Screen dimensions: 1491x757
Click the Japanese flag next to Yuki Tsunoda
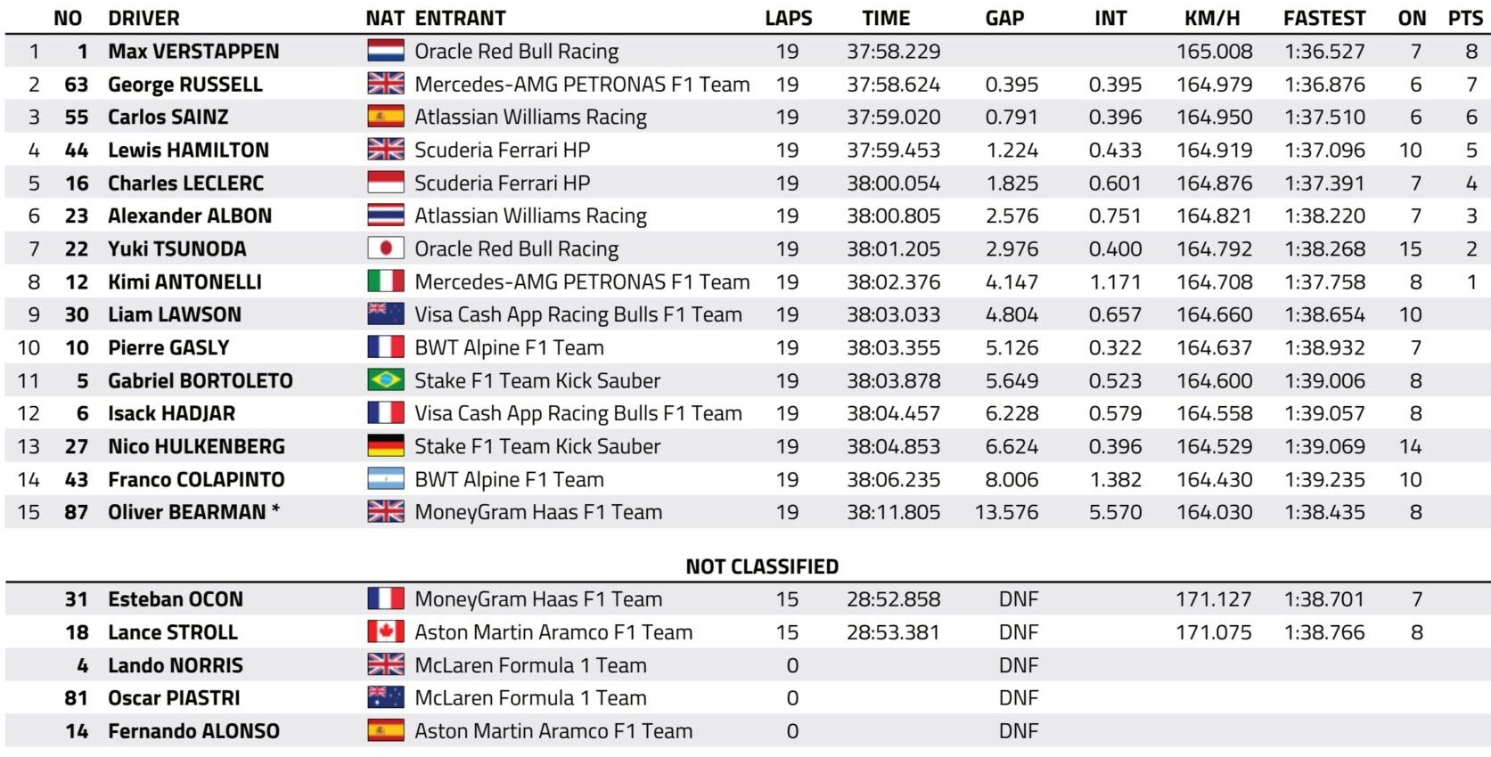[x=386, y=248]
